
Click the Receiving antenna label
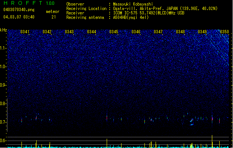click(x=85, y=17)
